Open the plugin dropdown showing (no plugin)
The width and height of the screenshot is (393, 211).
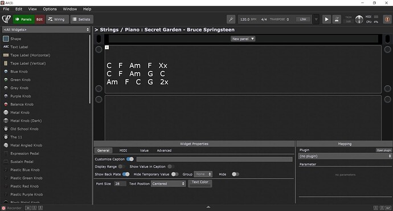[345, 156]
